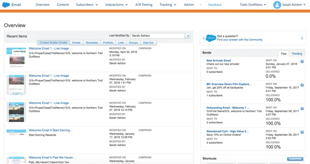Click the Customize shortcuts button
This screenshot has height=164, width=310.
[295, 159]
